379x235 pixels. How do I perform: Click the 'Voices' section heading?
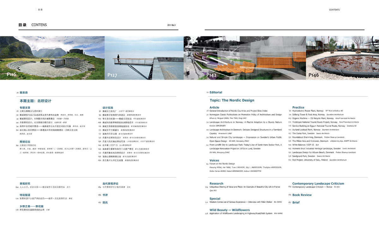214,160
